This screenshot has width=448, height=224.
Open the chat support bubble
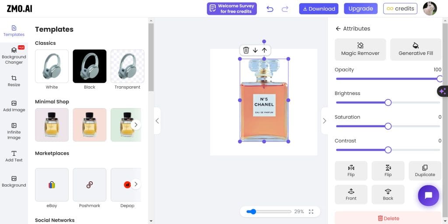point(428,196)
